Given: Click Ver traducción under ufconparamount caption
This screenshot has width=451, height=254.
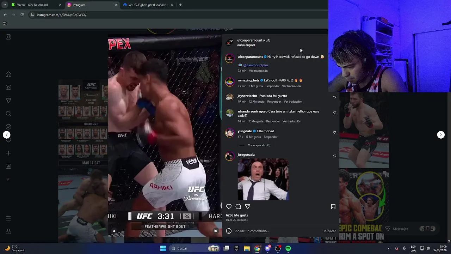Looking at the screenshot, I should click(x=258, y=71).
